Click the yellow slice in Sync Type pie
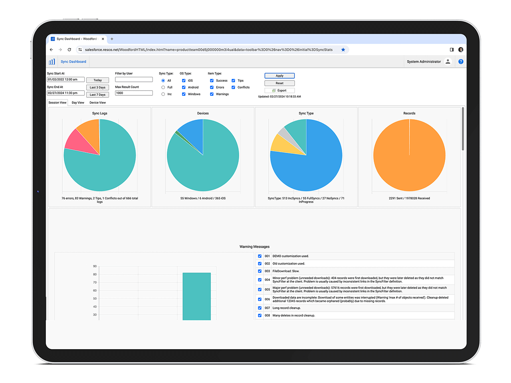 coord(282,146)
